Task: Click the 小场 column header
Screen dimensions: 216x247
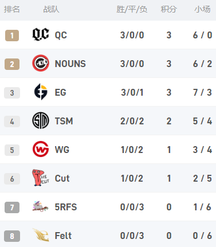Action: pyautogui.click(x=202, y=9)
